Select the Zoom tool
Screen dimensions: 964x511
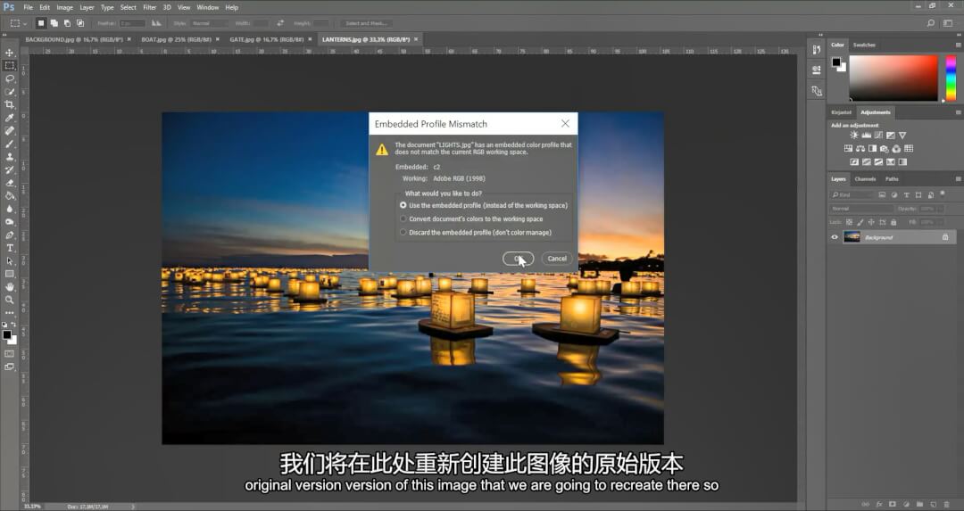tap(10, 301)
